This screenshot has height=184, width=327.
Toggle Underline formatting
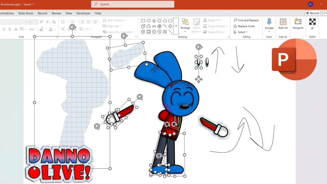click(4, 29)
